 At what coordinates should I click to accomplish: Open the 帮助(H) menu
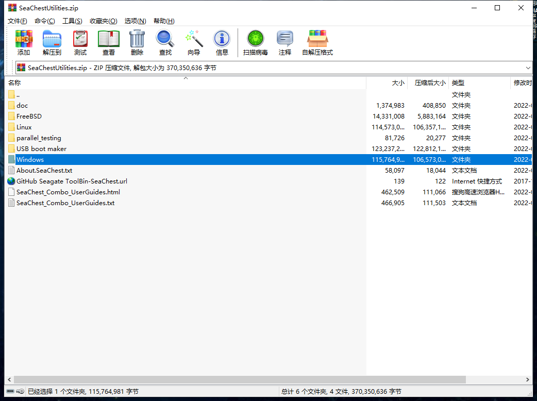(x=164, y=21)
